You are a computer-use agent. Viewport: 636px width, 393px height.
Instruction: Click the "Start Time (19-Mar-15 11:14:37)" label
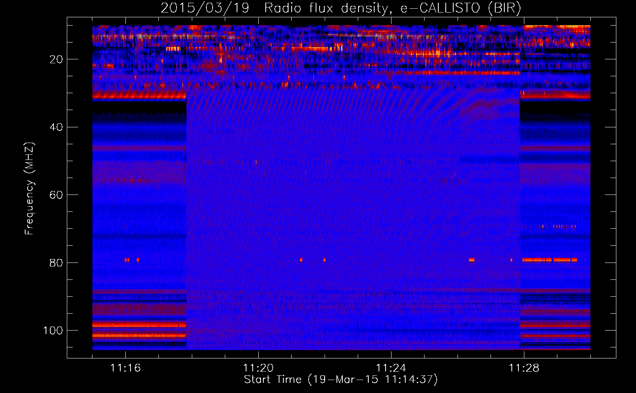click(341, 380)
